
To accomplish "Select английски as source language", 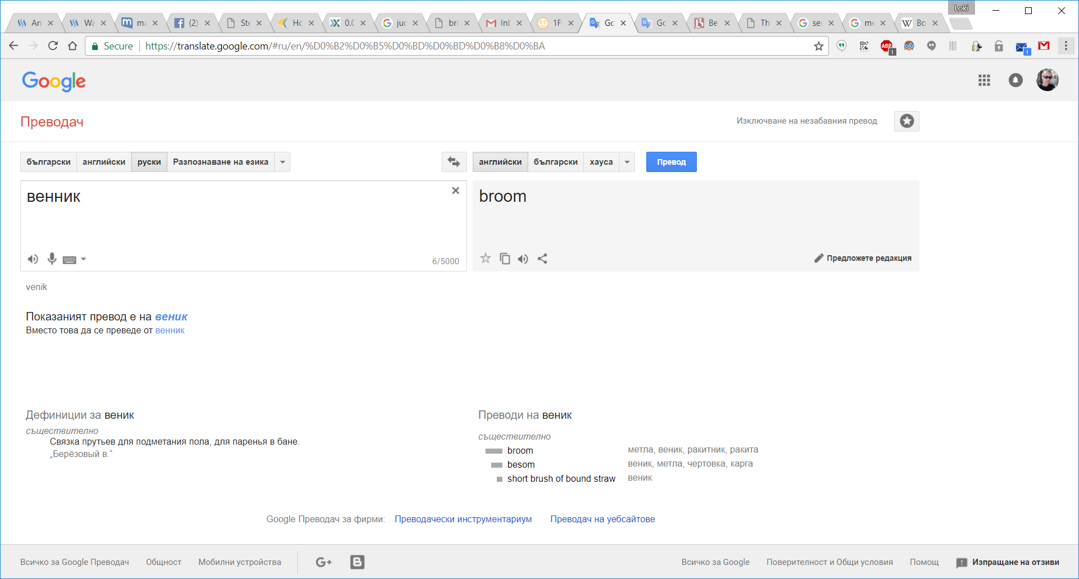I will coord(104,162).
